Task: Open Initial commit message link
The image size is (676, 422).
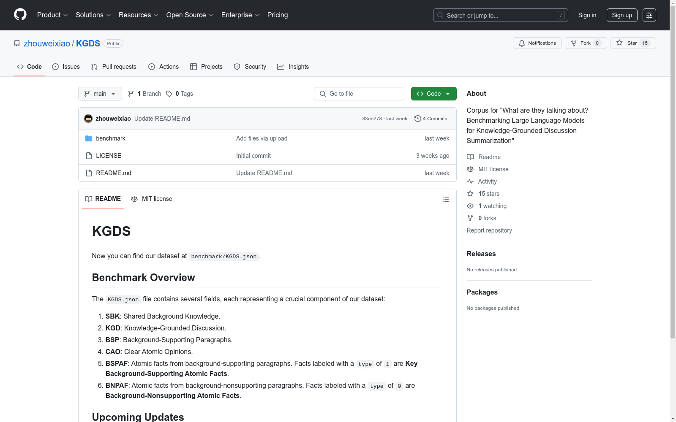Action: [253, 156]
